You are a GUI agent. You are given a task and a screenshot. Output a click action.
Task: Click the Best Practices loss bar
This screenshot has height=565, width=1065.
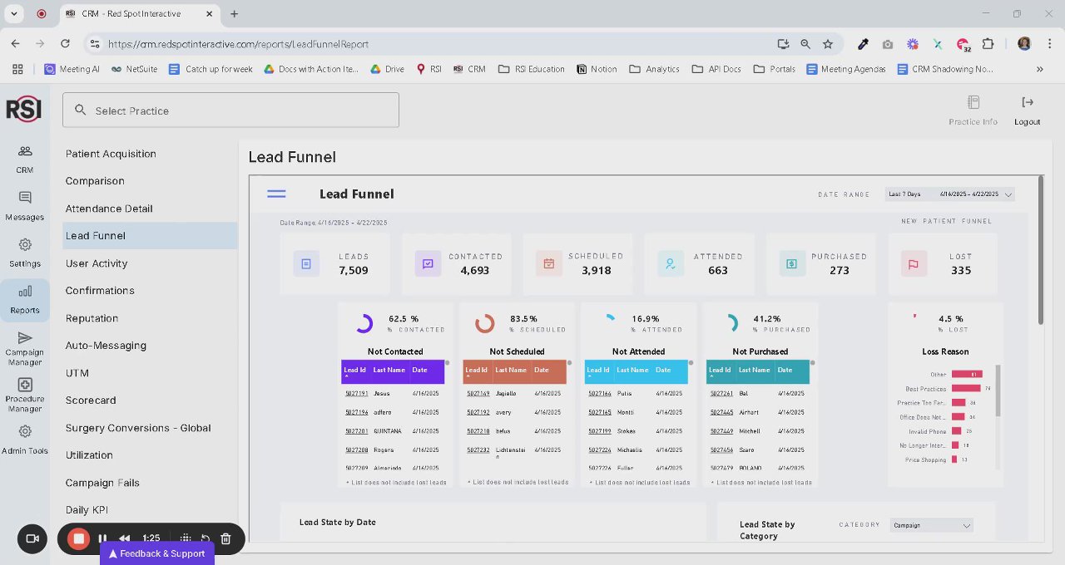pyautogui.click(x=966, y=388)
